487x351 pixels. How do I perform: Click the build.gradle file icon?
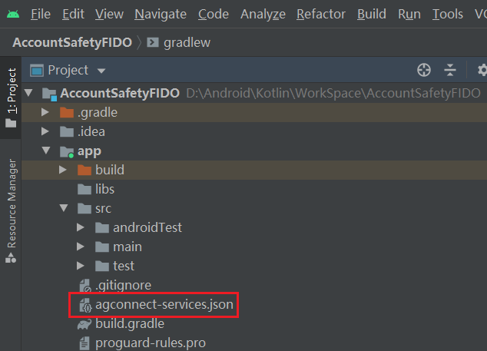click(x=84, y=324)
